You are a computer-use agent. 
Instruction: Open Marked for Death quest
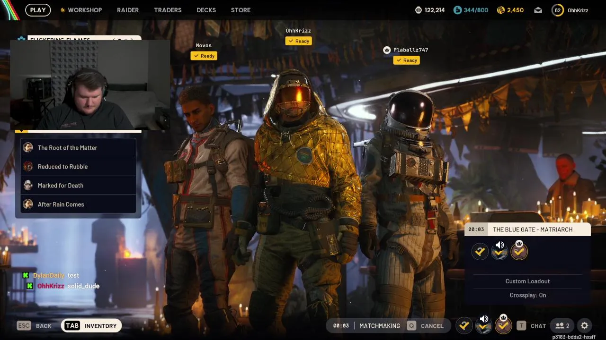pyautogui.click(x=78, y=186)
